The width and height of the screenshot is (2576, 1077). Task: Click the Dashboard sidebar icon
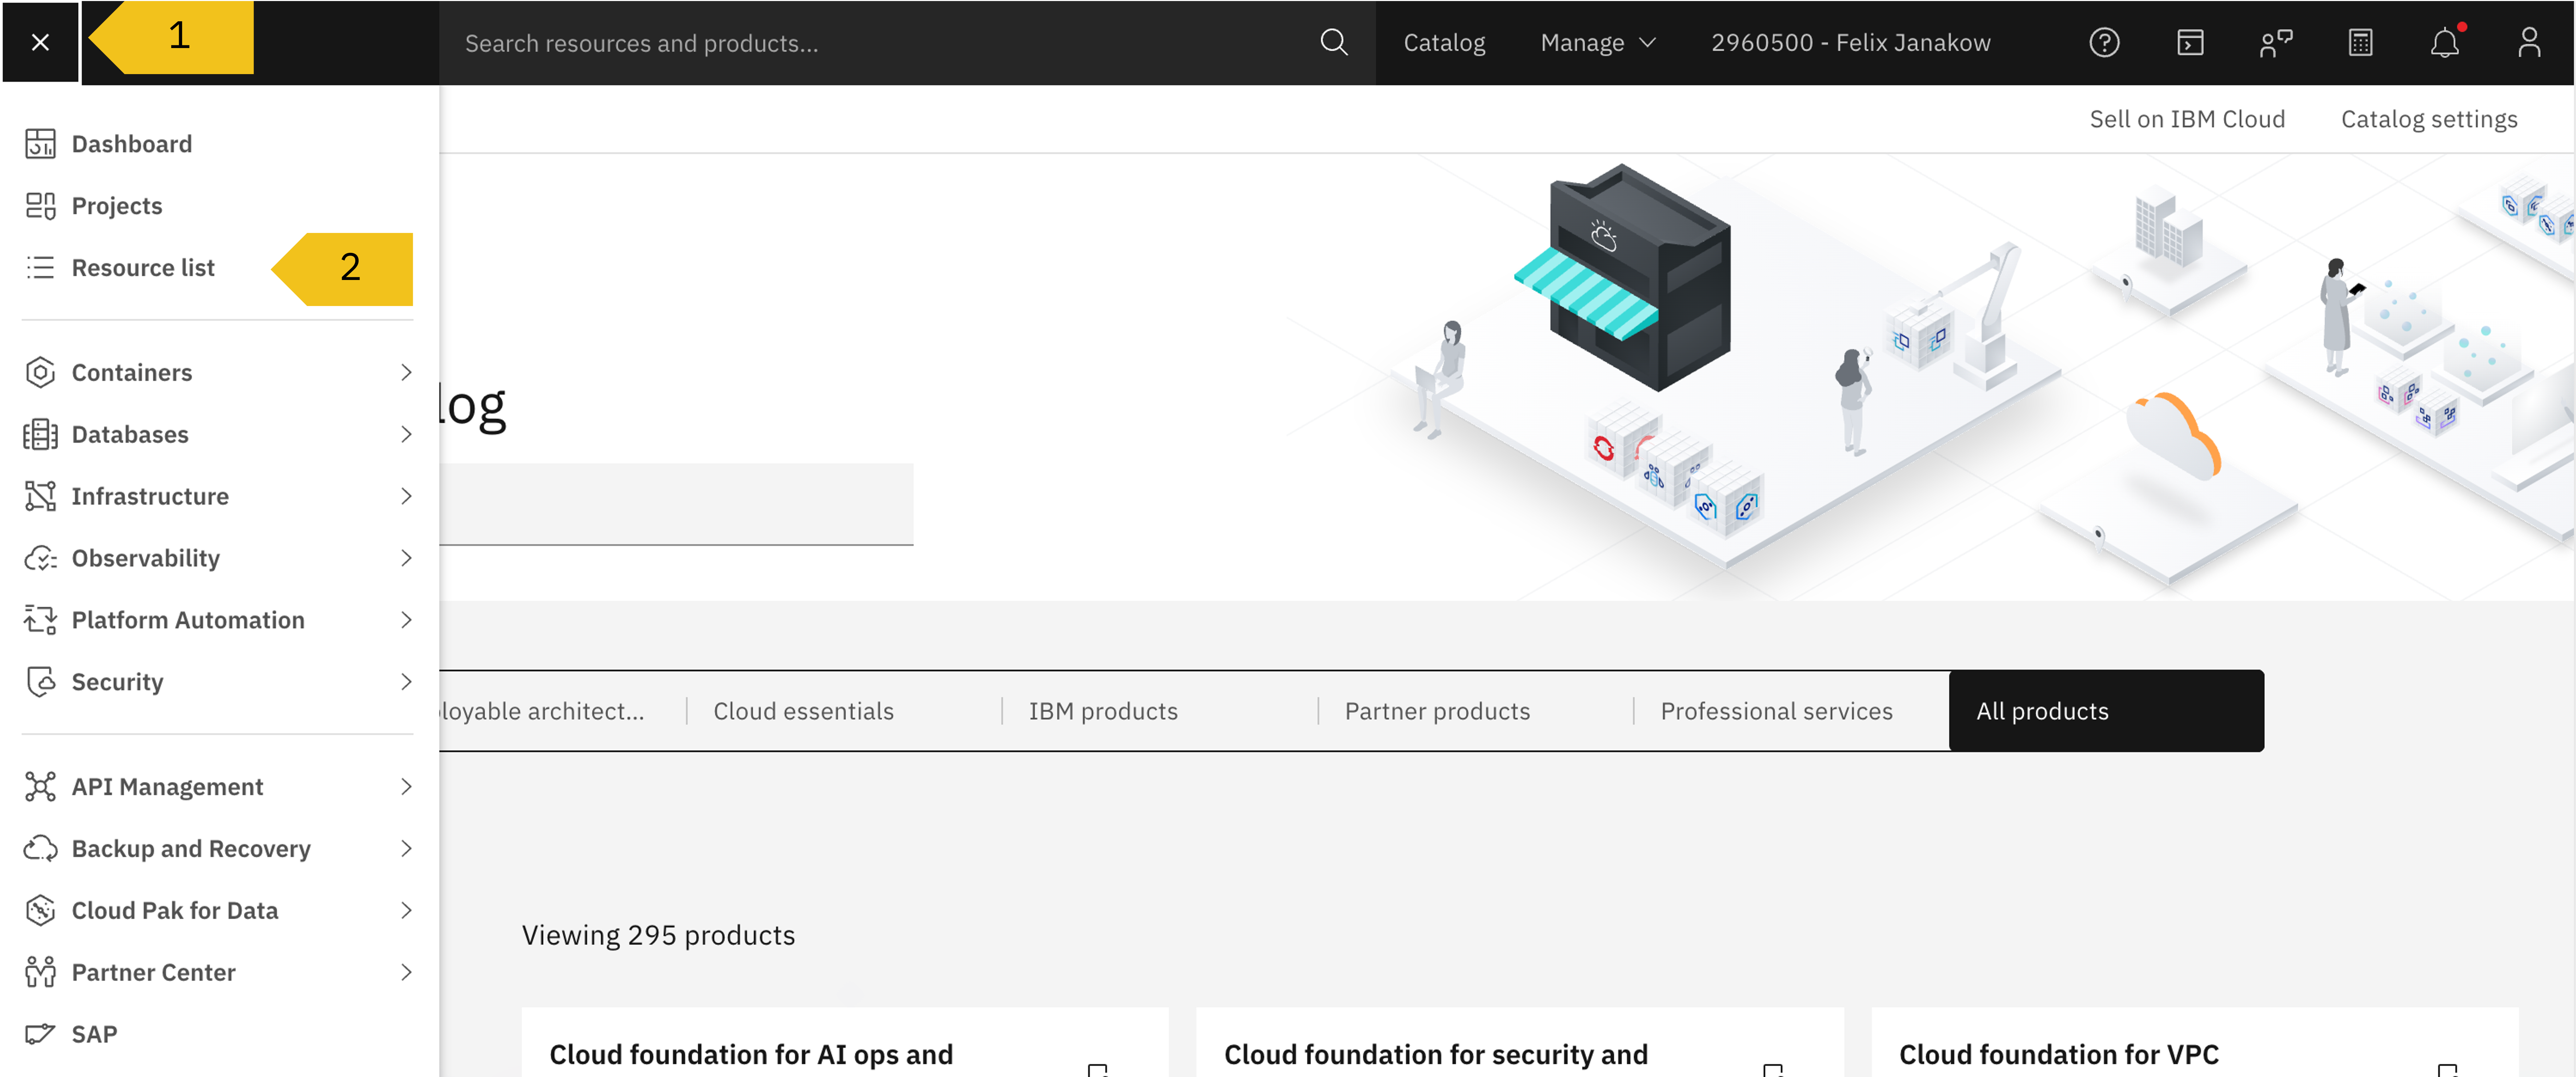point(40,144)
